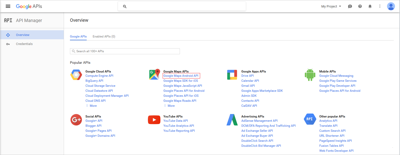
Task: Open the user account avatar
Action: point(391,6)
